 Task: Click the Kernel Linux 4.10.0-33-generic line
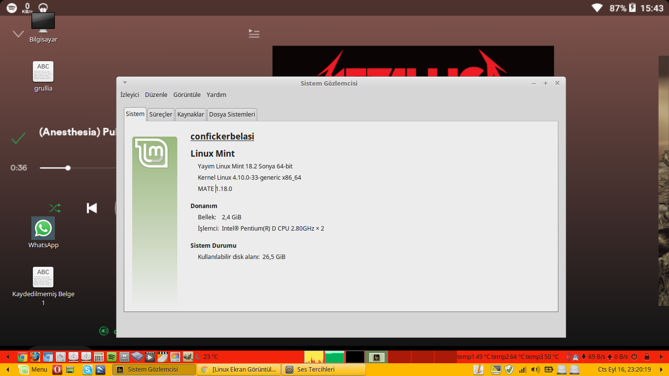(x=249, y=177)
